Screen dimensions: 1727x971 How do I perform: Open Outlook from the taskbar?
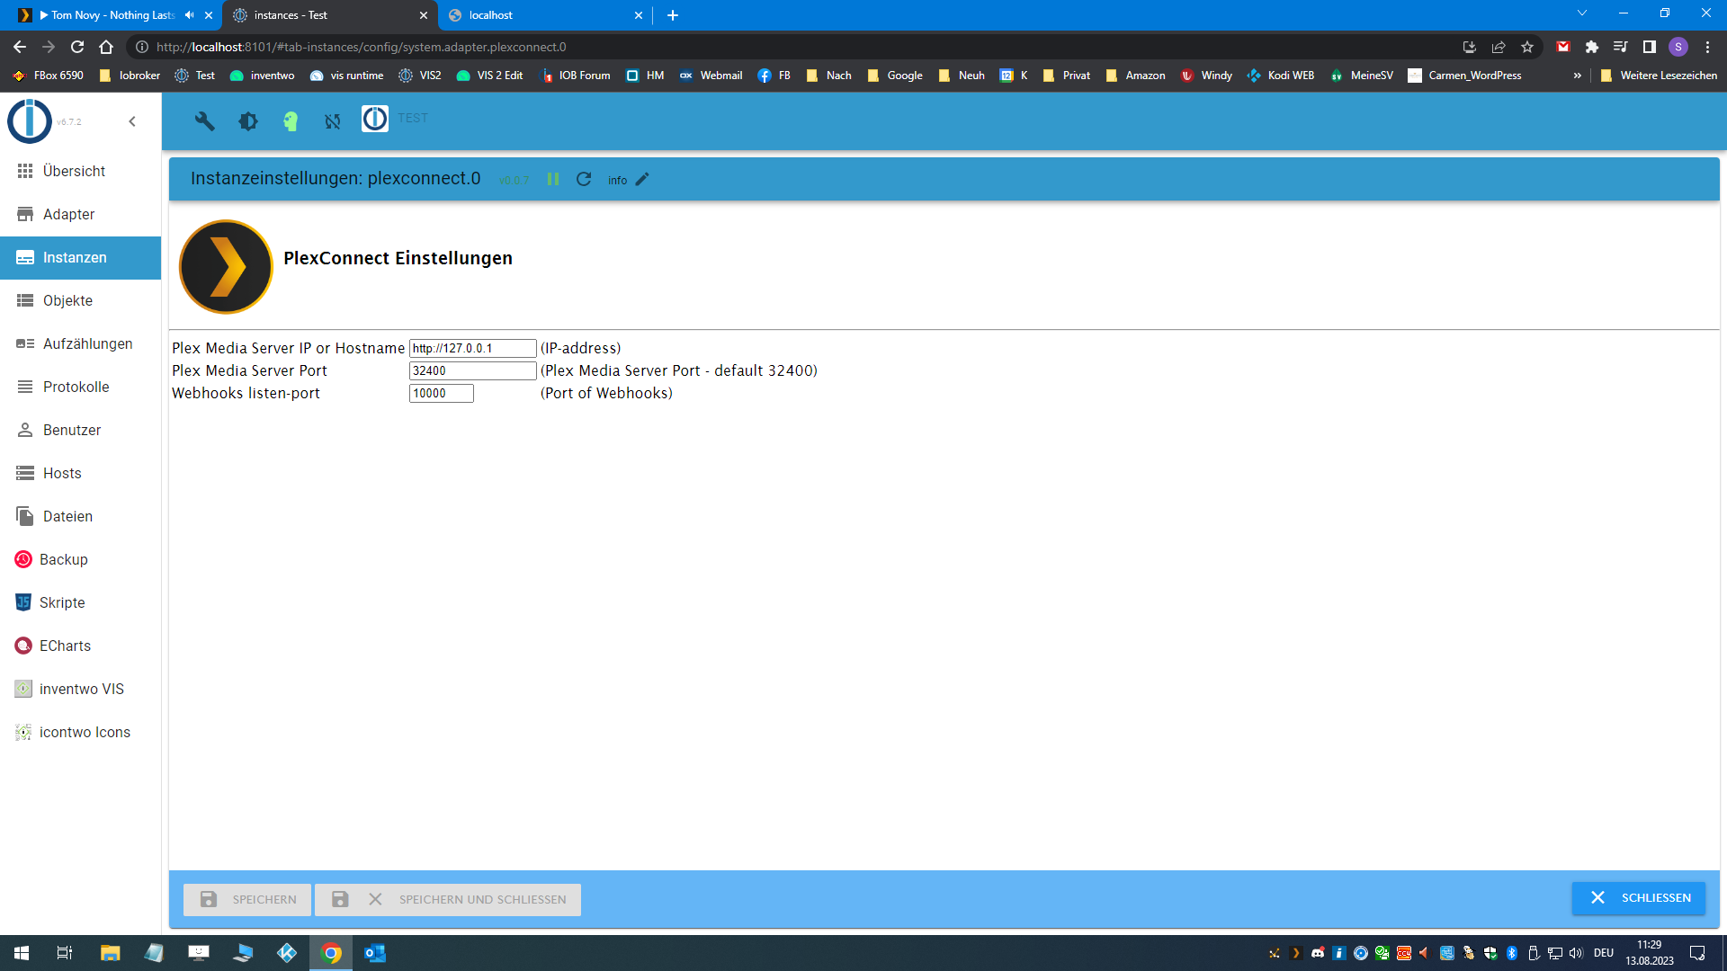(375, 953)
